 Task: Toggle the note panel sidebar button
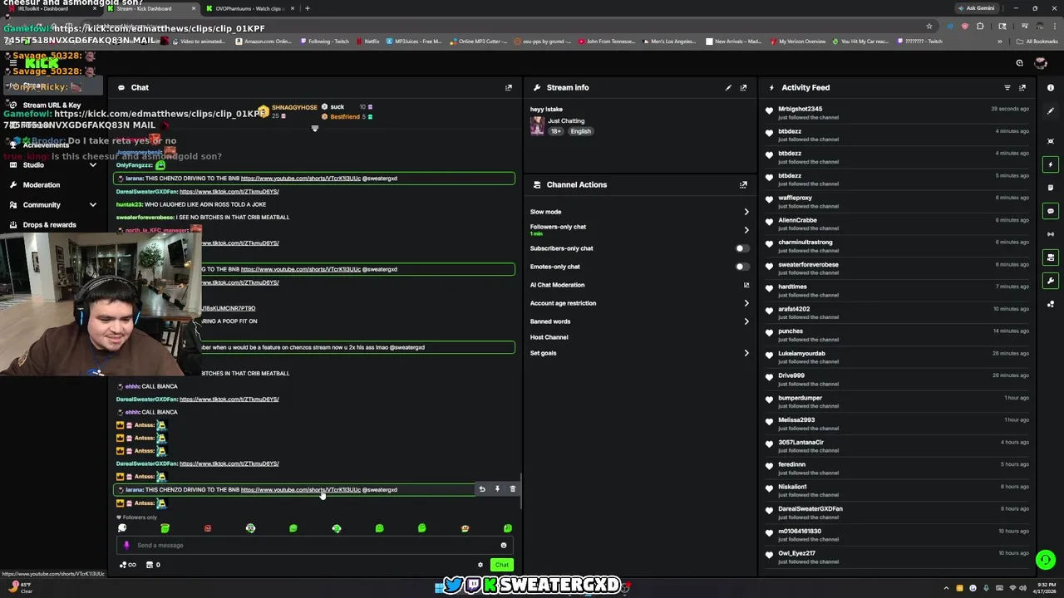tap(1051, 188)
